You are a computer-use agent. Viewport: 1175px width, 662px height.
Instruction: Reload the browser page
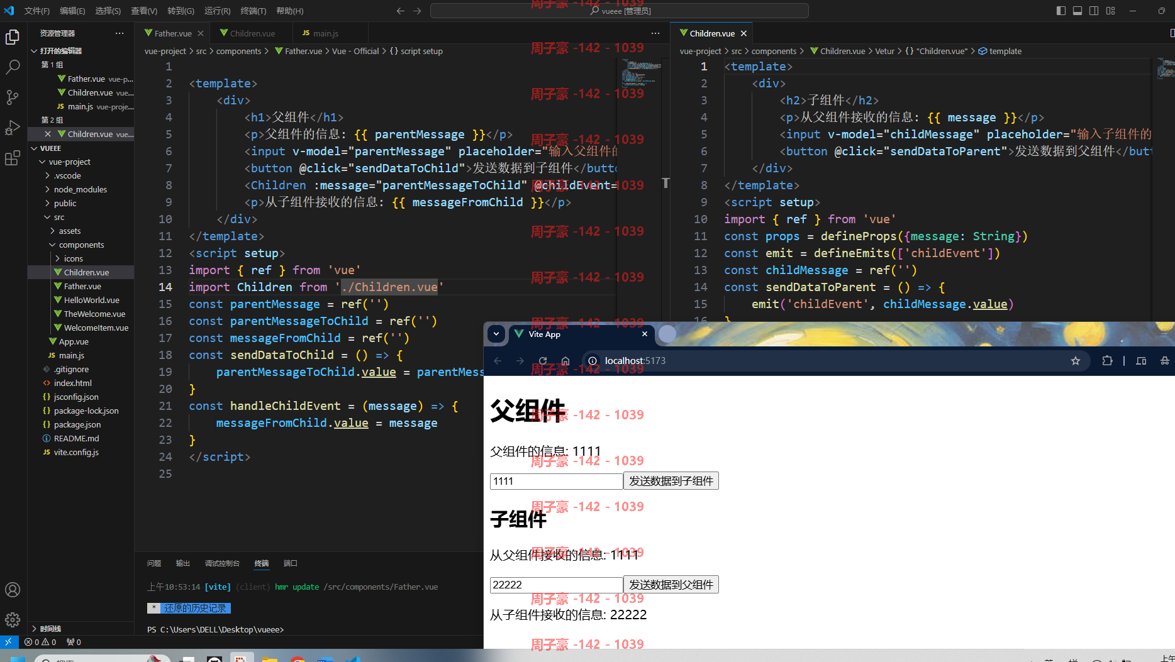coord(543,361)
